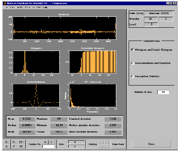Click the Center On Y button
The height and width of the screenshot is (151, 180).
tap(51, 142)
